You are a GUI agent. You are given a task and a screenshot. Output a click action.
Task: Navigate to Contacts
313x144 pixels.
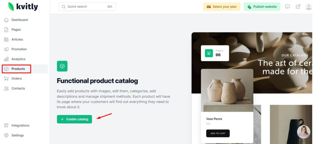coord(18,88)
